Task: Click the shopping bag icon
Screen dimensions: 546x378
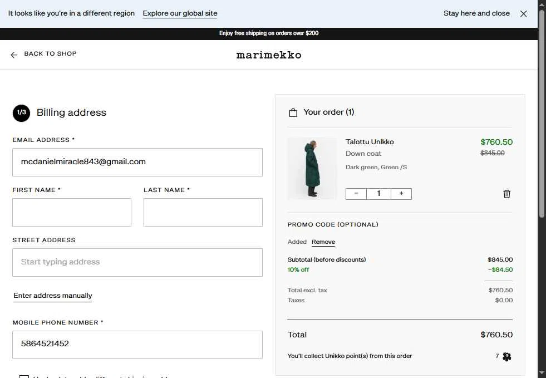Action: click(293, 112)
